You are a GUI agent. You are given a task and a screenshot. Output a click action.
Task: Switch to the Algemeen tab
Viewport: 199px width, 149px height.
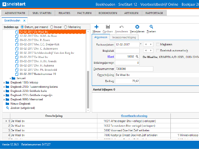(101, 37)
